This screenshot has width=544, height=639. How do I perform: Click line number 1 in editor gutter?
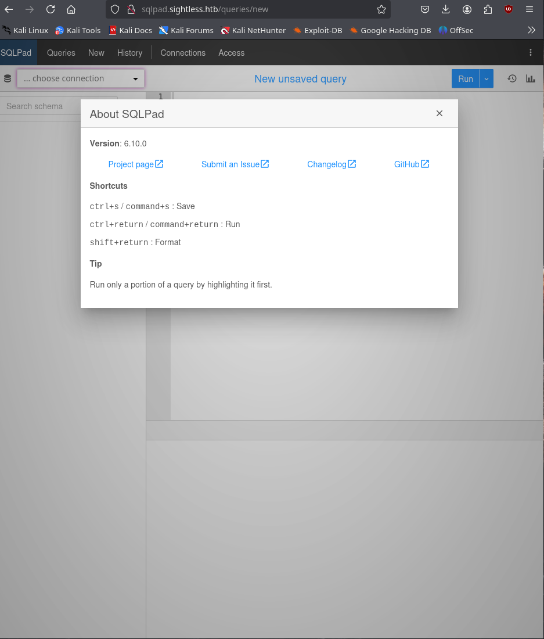coord(160,96)
